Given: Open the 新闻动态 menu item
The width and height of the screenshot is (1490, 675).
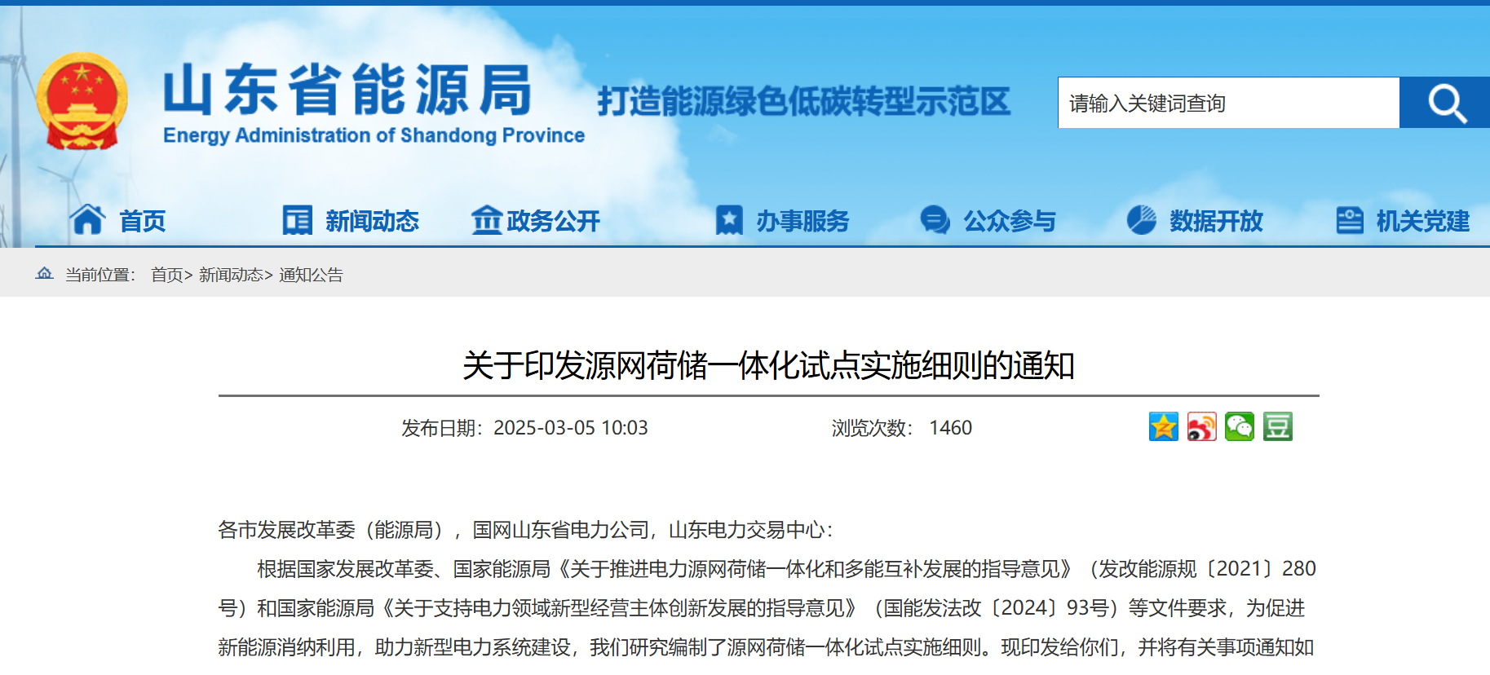Looking at the screenshot, I should click(x=372, y=221).
